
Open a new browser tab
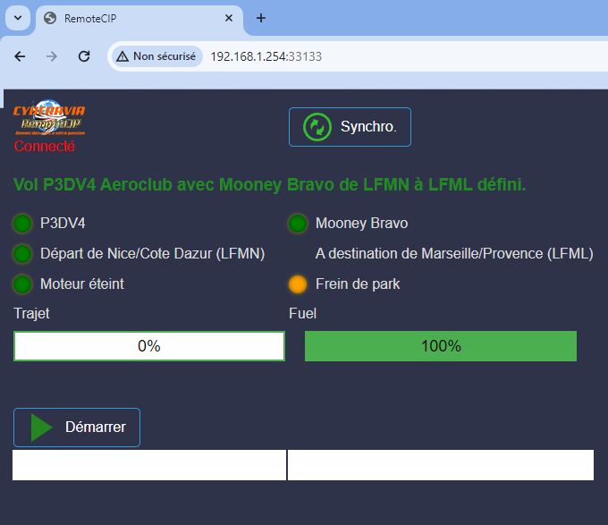(261, 18)
